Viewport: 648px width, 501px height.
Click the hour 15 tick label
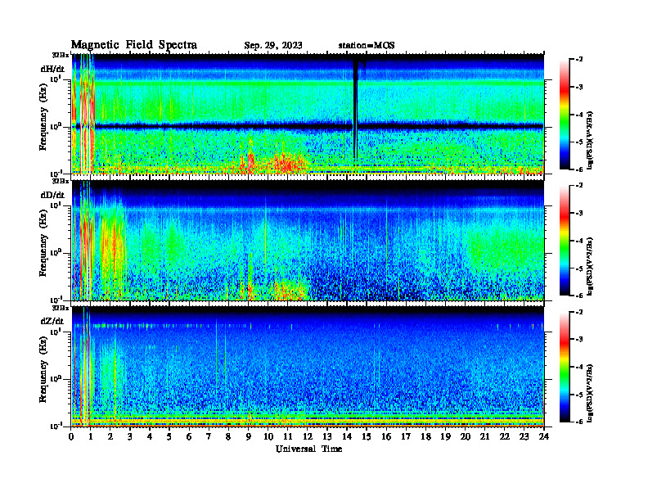(x=367, y=436)
